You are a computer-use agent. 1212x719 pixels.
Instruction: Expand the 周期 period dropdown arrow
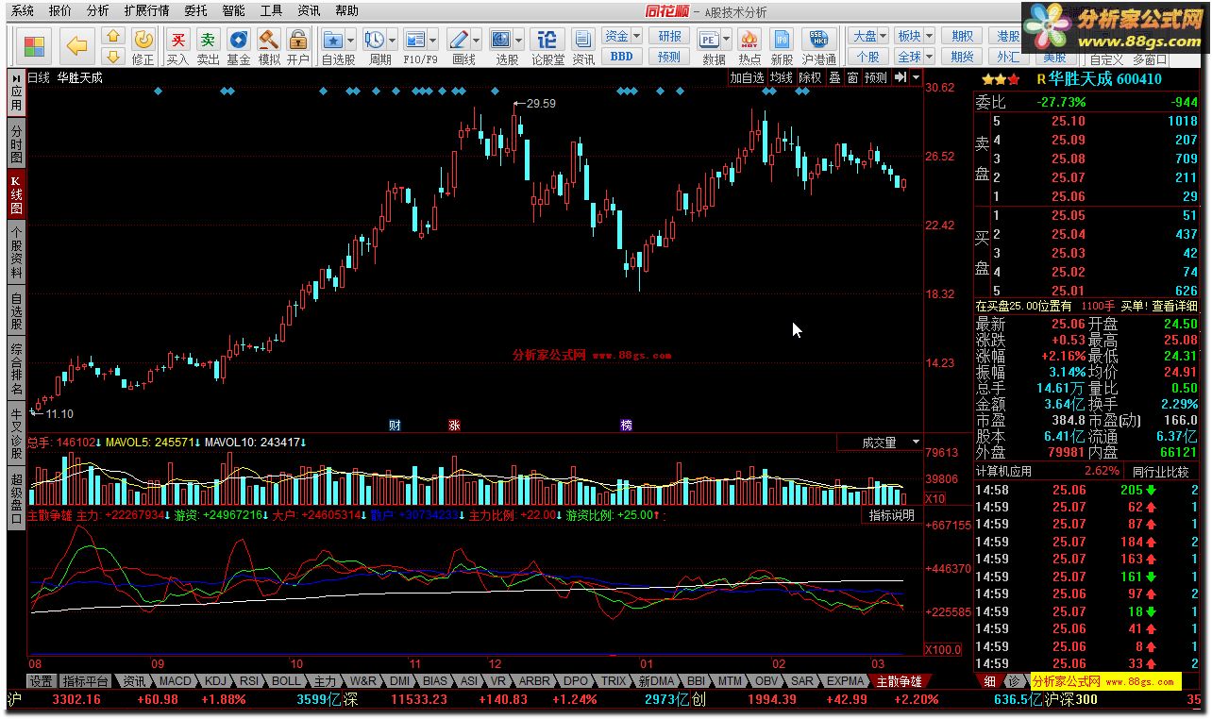coord(392,40)
